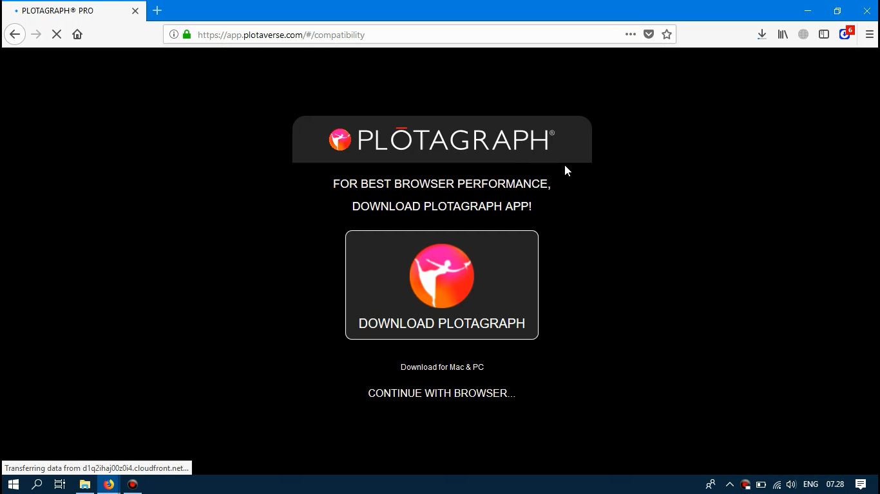This screenshot has width=880, height=494.
Task: Open the Windows Start menu
Action: [x=13, y=484]
